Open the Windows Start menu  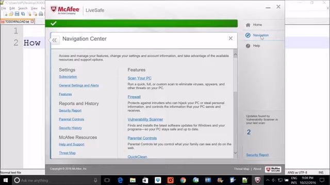(6, 180)
